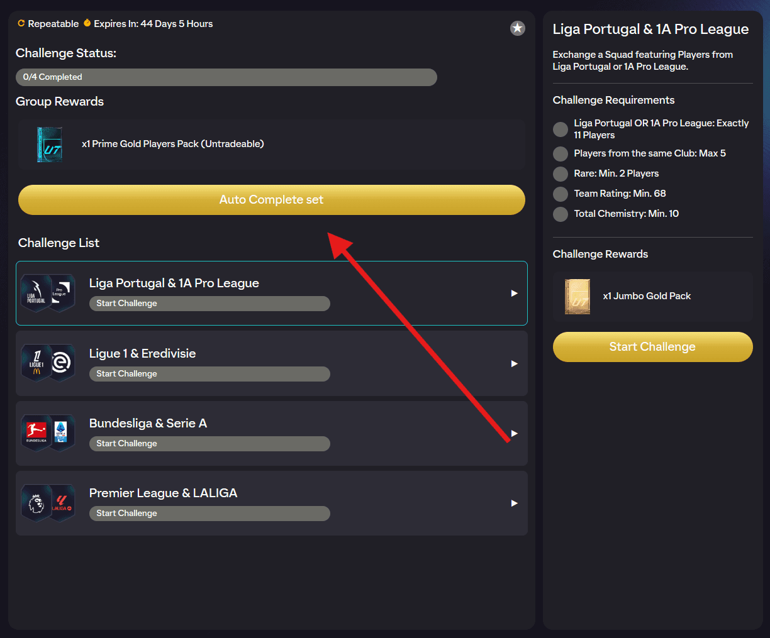Image resolution: width=770 pixels, height=638 pixels.
Task: Click x1 Jumbo Gold Pack text
Action: tap(647, 296)
